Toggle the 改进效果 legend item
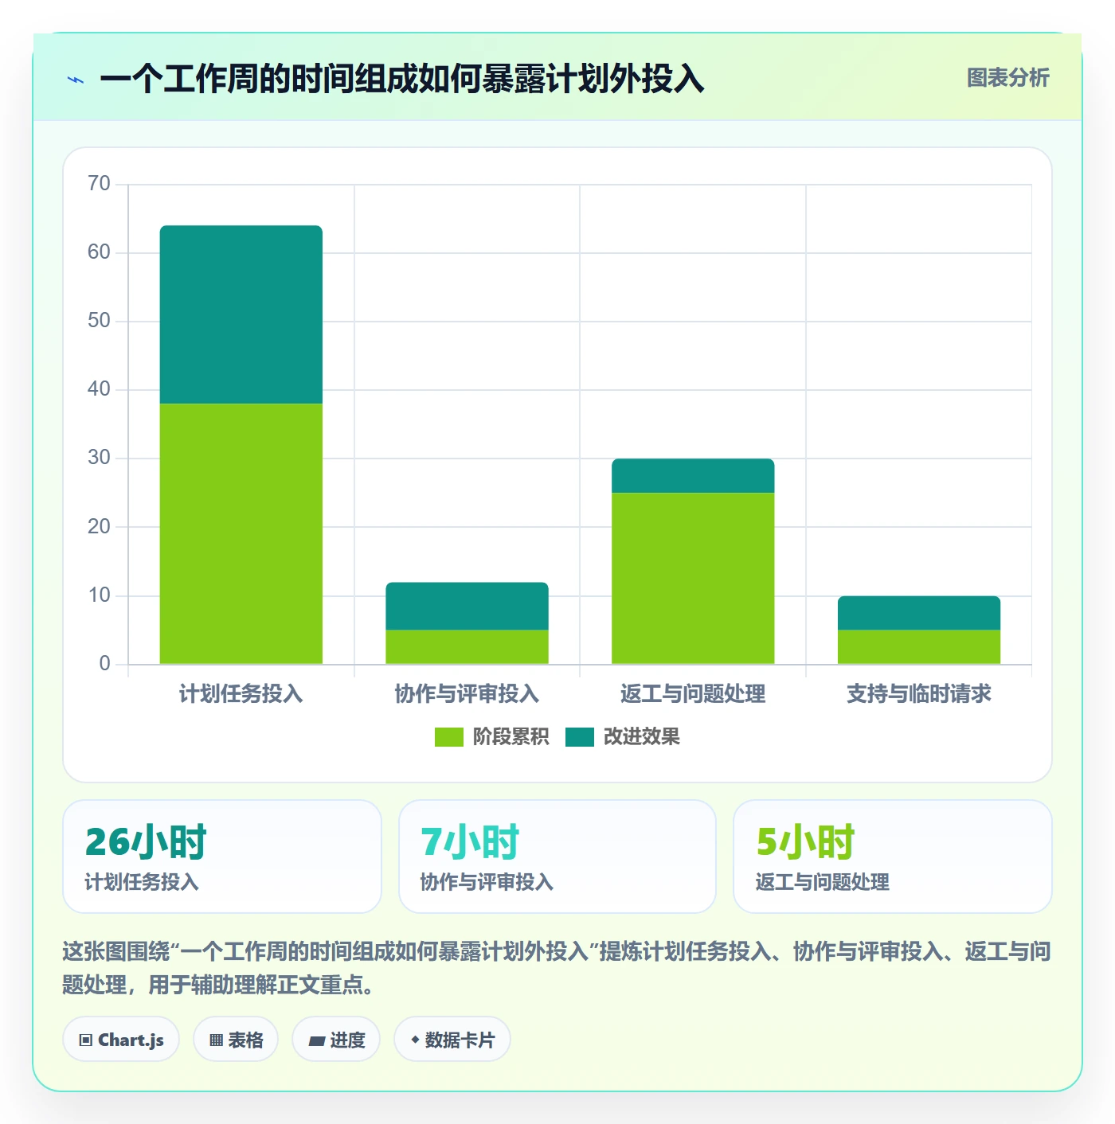 [623, 737]
